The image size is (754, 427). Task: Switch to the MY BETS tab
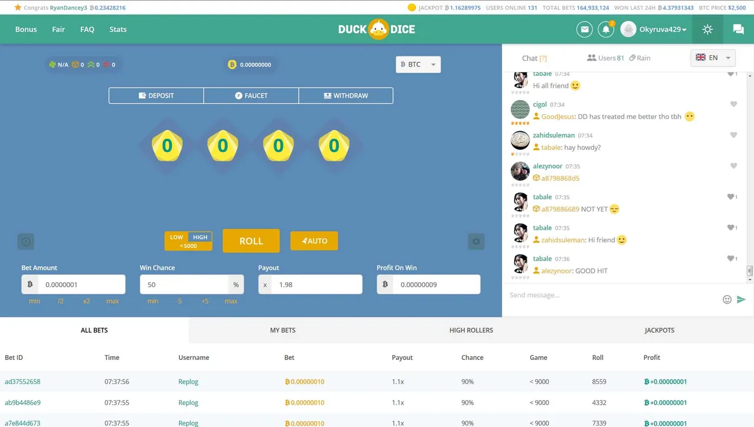click(x=283, y=330)
